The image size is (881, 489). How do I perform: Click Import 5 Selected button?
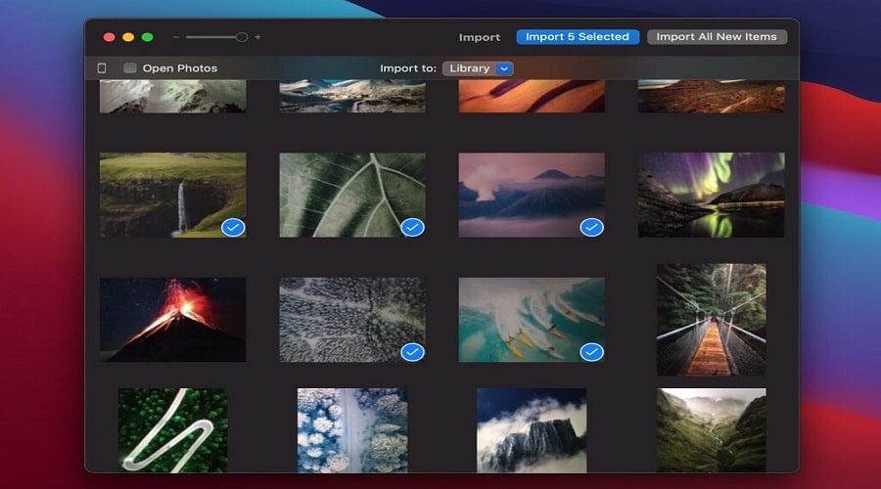click(x=578, y=37)
